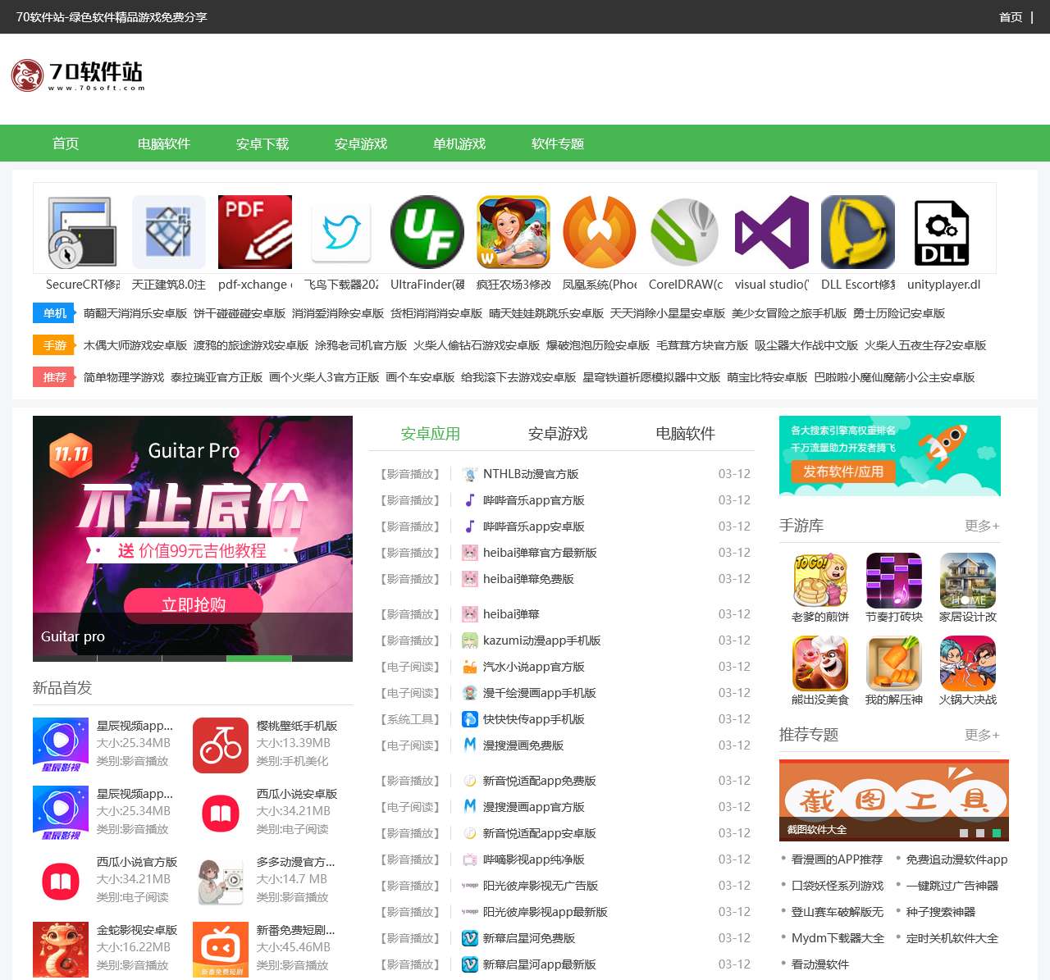Click 影音播放 category beside heibai弹幕免费版
This screenshot has height=980, width=1050.
click(x=410, y=579)
